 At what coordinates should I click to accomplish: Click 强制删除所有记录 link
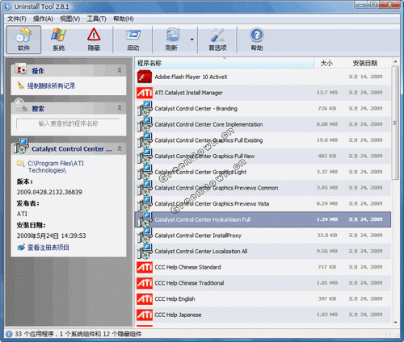click(51, 85)
